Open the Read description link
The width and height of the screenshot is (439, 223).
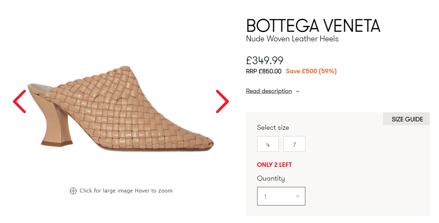click(x=269, y=91)
